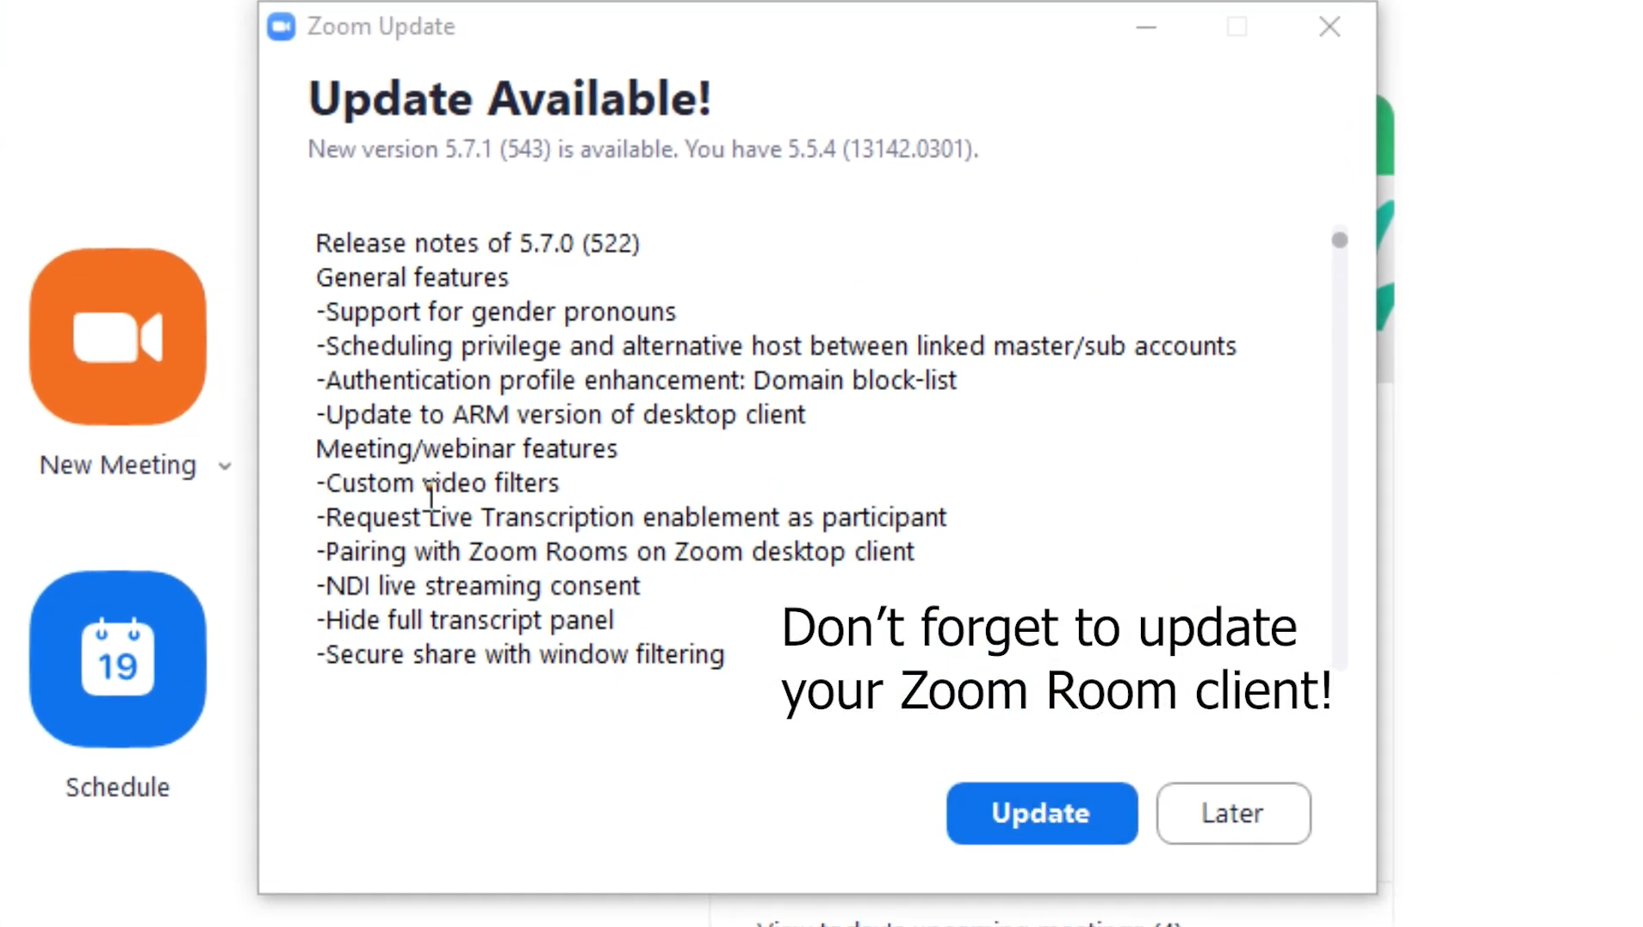The image size is (1643, 927).
Task: Click the Zoom Update title text
Action: click(x=381, y=27)
